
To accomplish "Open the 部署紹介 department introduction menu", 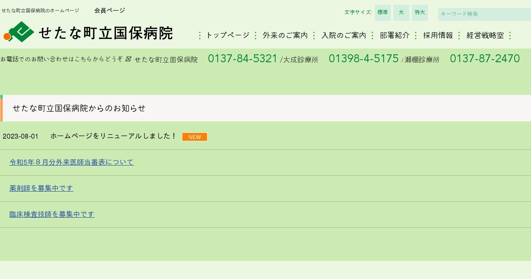I will 394,35.
